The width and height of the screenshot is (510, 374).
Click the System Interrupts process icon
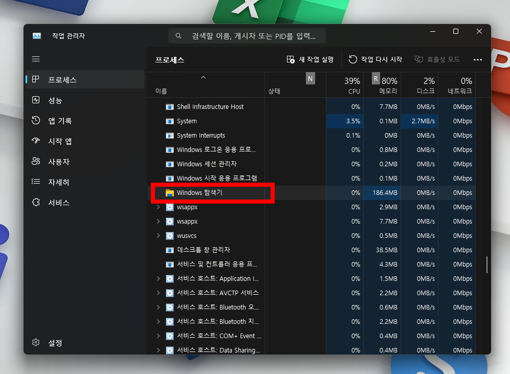(x=170, y=136)
